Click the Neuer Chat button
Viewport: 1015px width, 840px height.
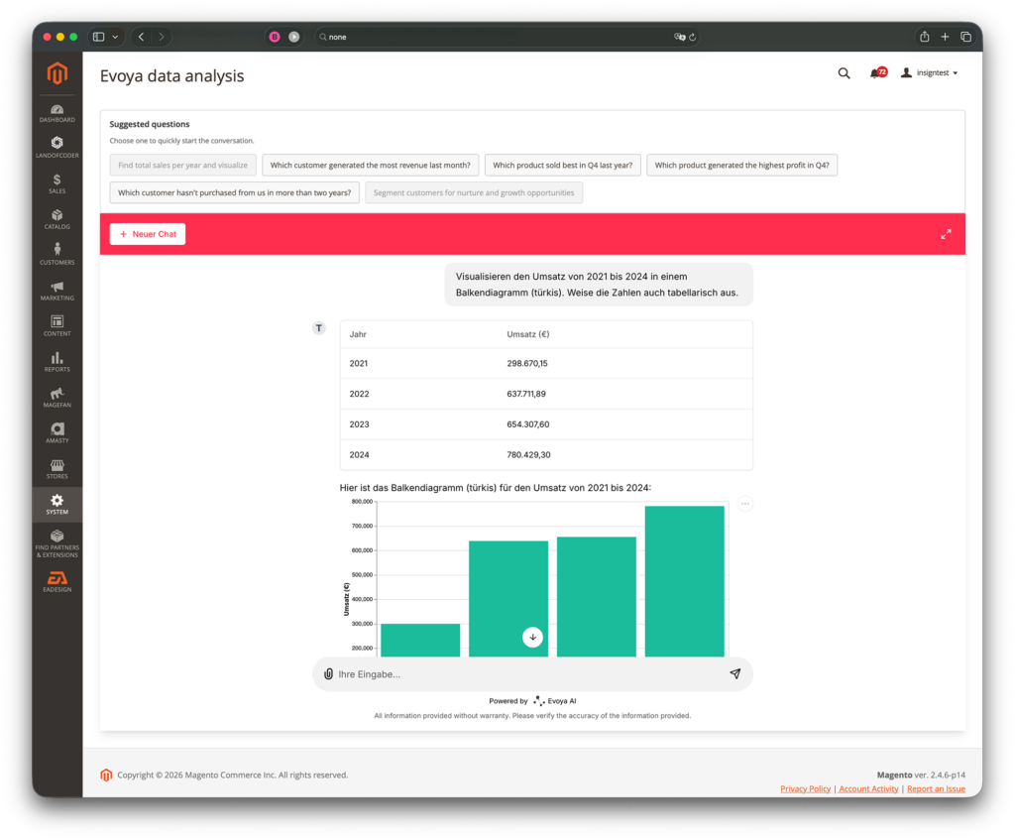click(147, 234)
